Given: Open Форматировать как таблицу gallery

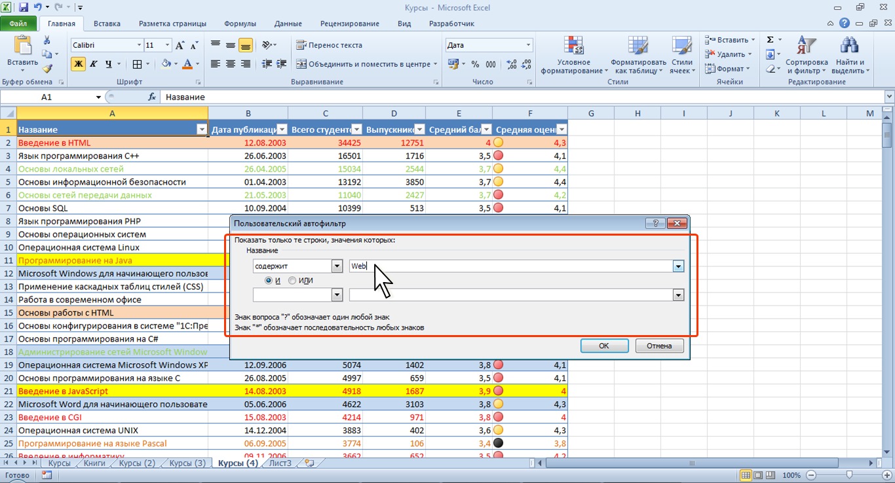Looking at the screenshot, I should coord(638,55).
